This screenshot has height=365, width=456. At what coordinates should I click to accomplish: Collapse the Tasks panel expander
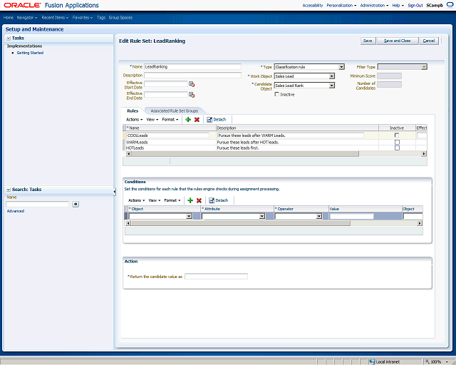(x=9, y=38)
